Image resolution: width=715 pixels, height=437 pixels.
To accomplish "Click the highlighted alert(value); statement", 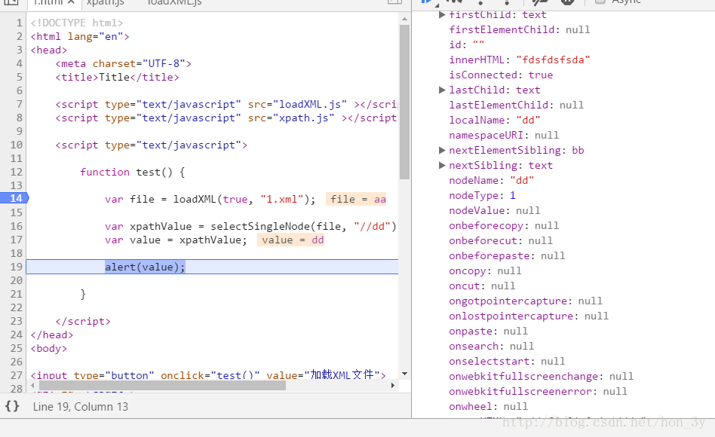I will click(145, 267).
